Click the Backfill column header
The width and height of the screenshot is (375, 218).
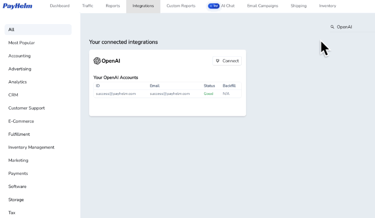point(229,86)
